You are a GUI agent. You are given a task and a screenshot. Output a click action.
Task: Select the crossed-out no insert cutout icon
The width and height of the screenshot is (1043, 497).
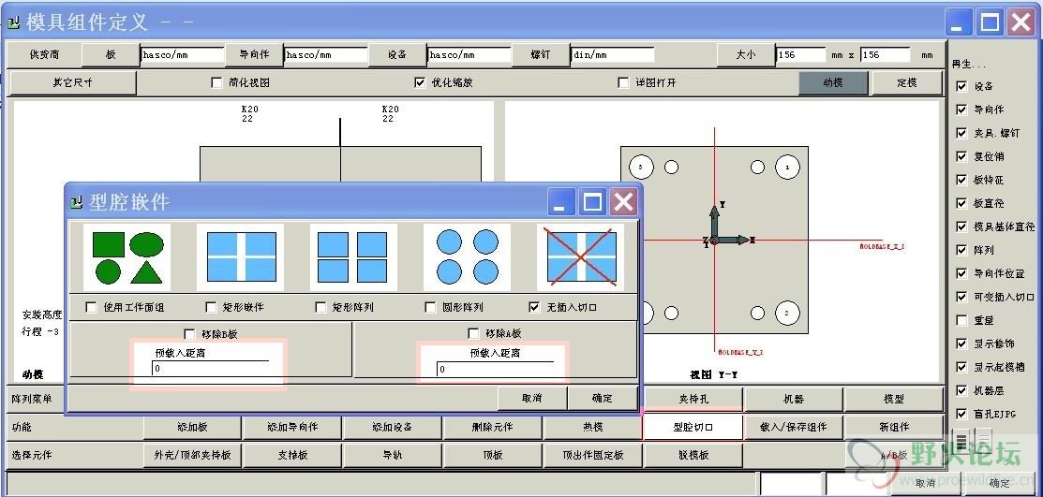(x=581, y=257)
